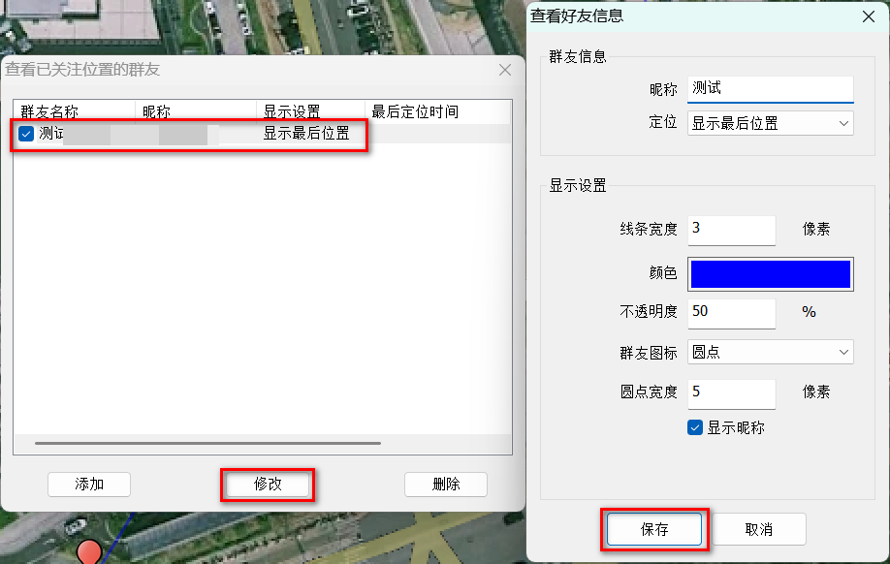The height and width of the screenshot is (564, 890).
Task: Focus the 不透明度 input field
Action: [x=732, y=313]
